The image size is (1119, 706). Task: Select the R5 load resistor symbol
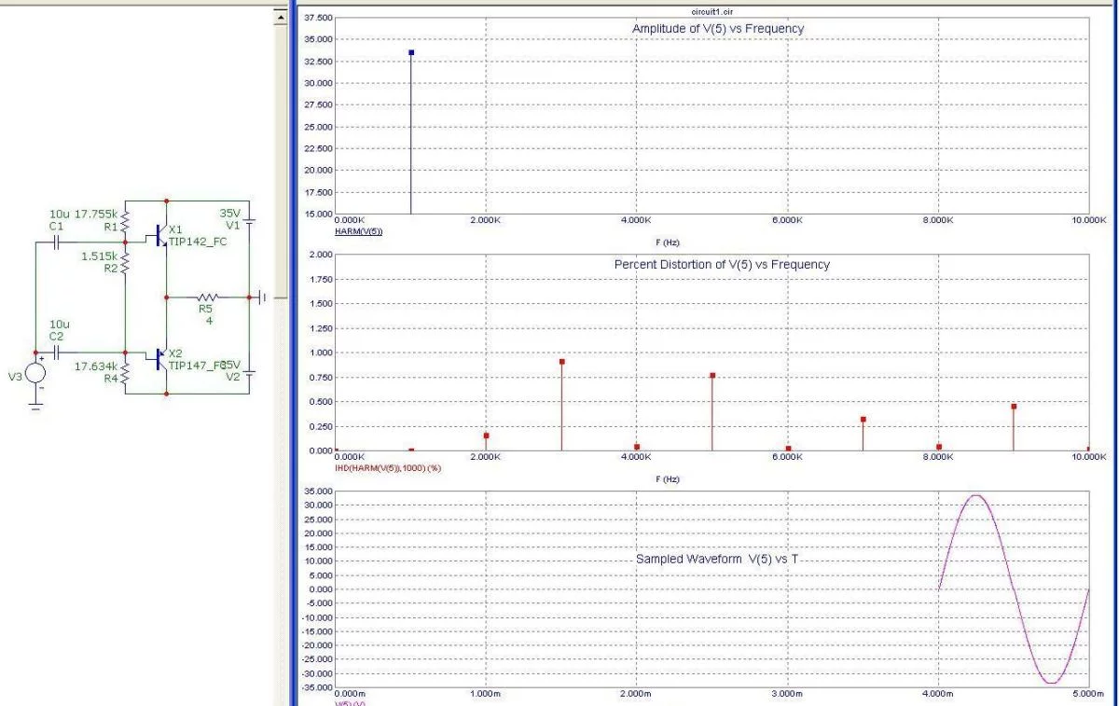click(206, 297)
